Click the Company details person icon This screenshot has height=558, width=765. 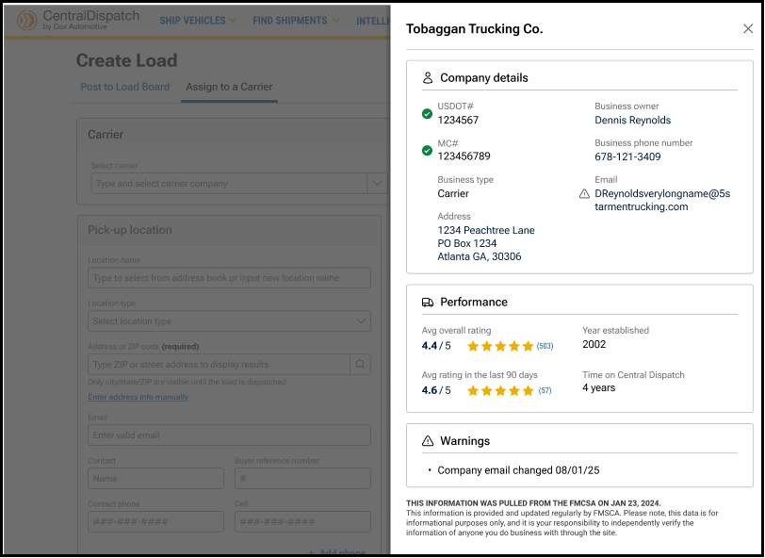pos(428,78)
